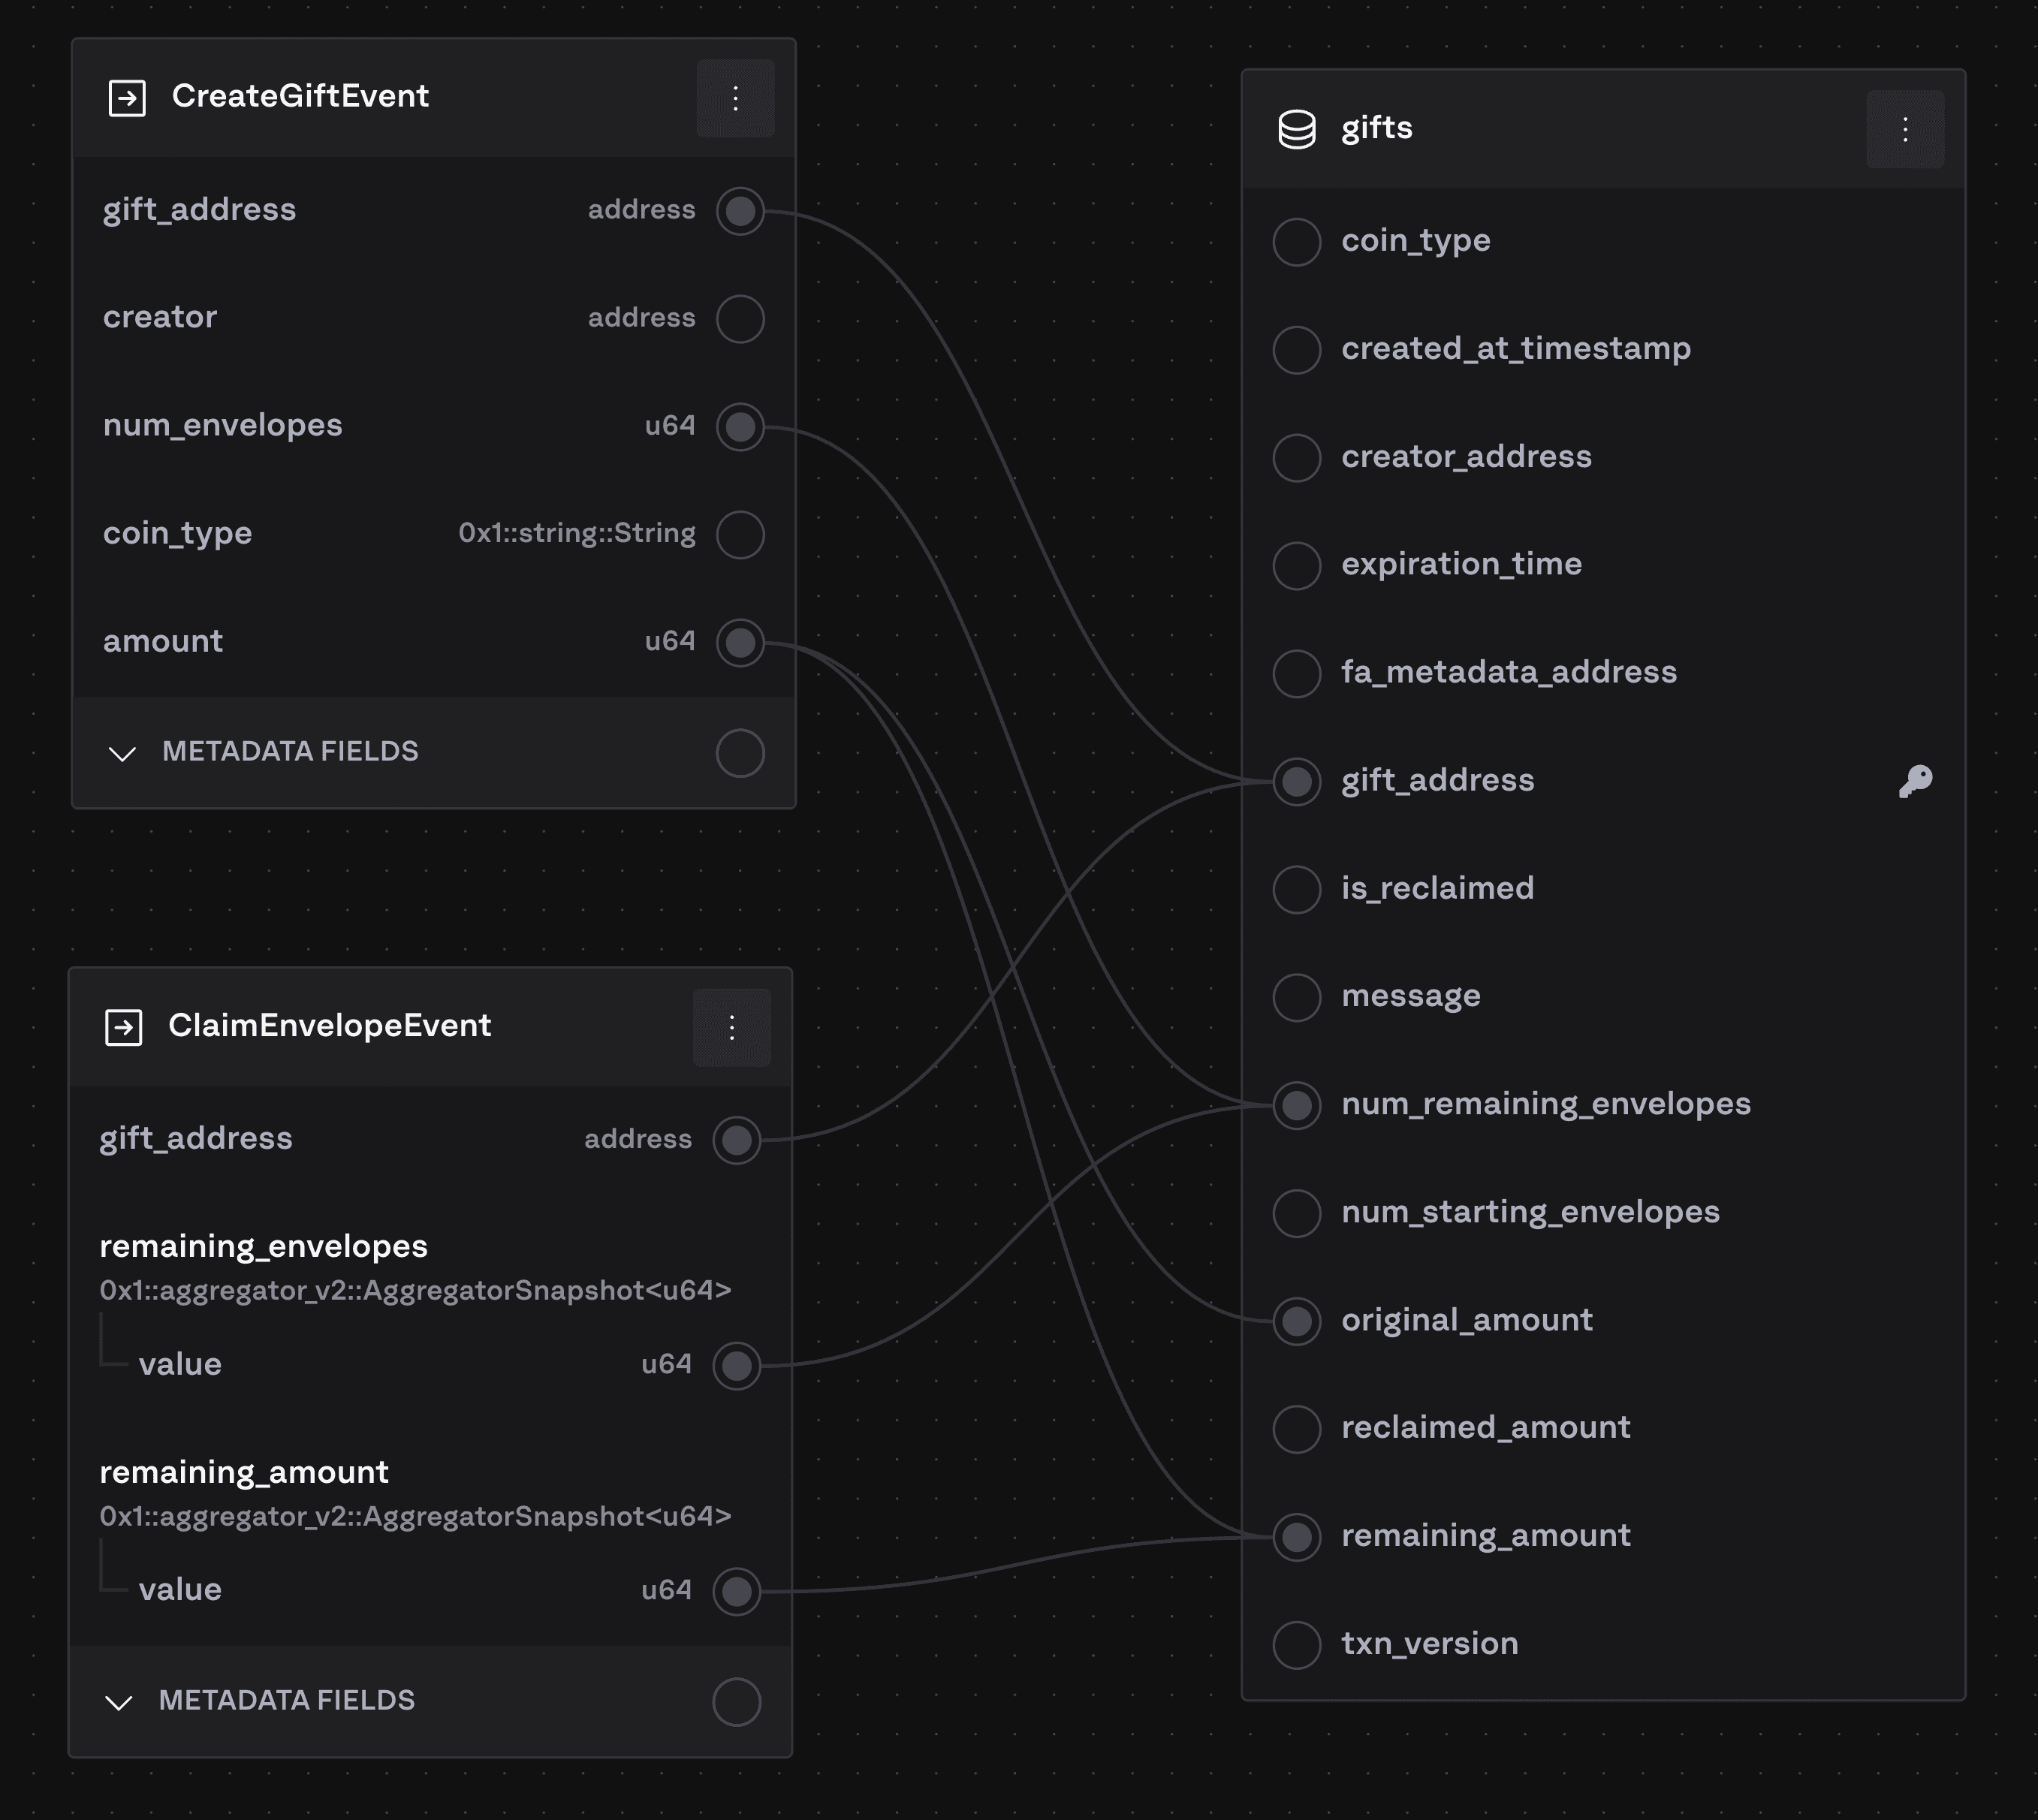Select the gifts is_reclaimed input port
Screen dimensions: 2038x1820
[1297, 889]
